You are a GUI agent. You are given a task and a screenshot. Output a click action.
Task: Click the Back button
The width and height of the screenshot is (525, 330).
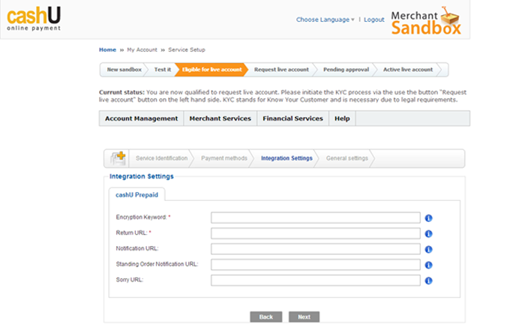pyautogui.click(x=265, y=317)
